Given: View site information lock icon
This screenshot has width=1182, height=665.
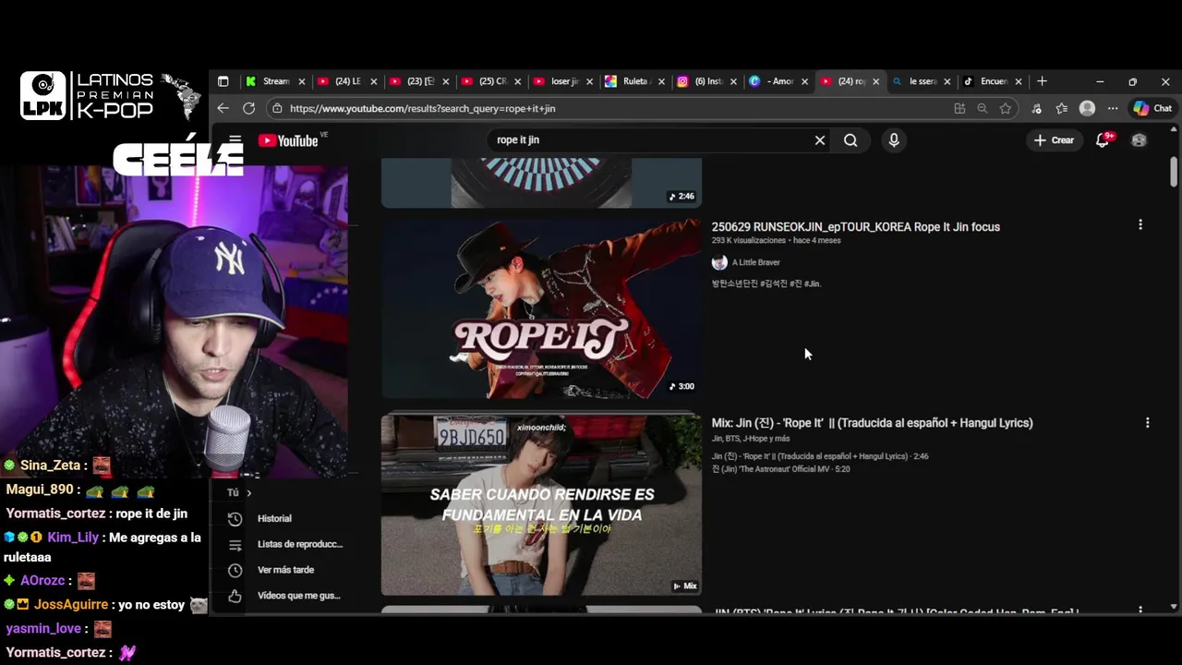Looking at the screenshot, I should [277, 108].
